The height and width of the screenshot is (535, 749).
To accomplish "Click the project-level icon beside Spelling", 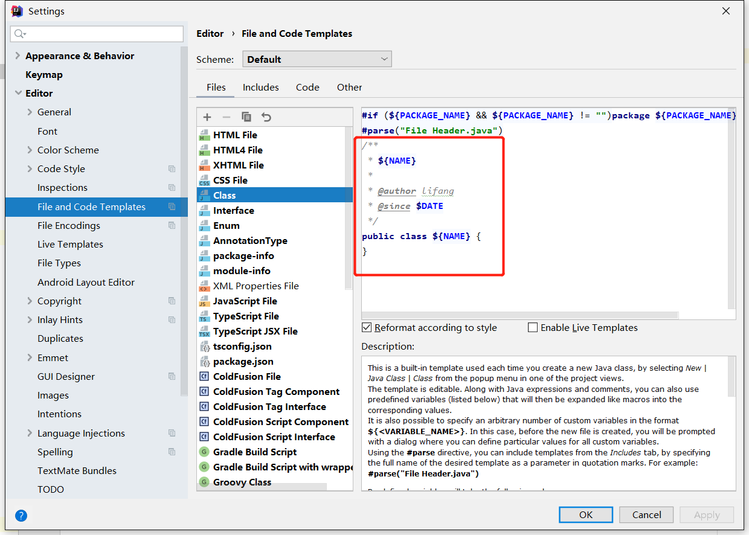I will 172,452.
